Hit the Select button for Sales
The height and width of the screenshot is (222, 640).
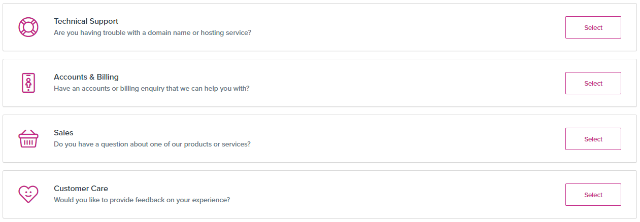593,139
